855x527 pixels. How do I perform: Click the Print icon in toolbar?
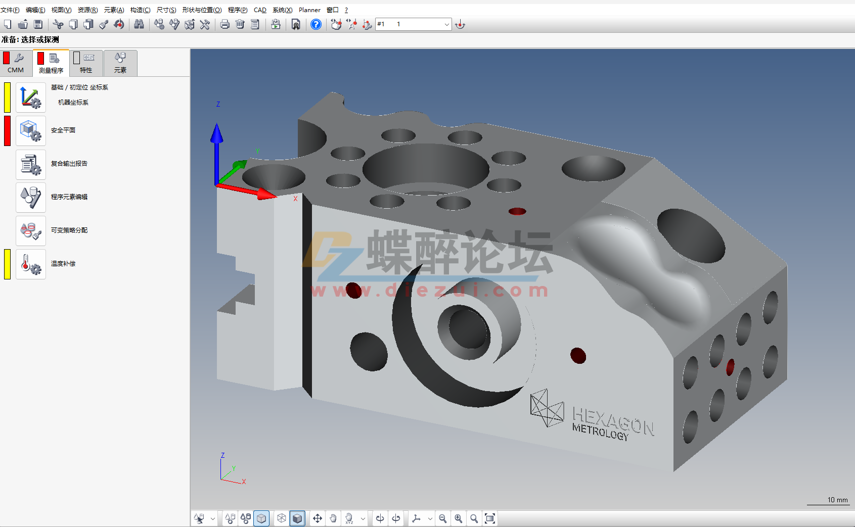225,24
